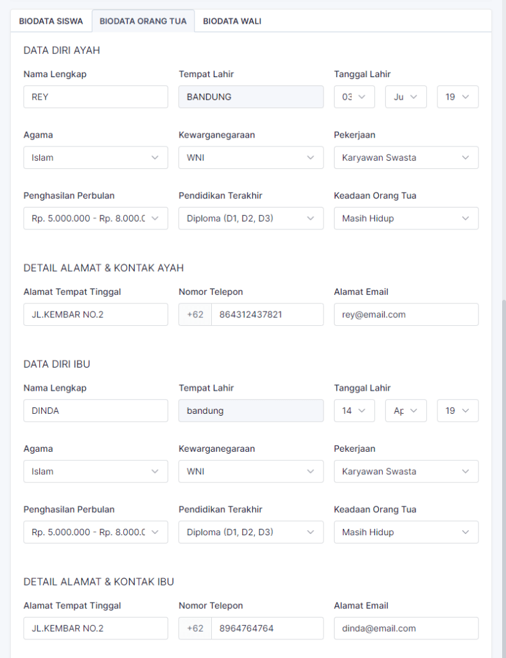The width and height of the screenshot is (506, 658).
Task: Focus the rey@email.com email field
Action: click(406, 315)
